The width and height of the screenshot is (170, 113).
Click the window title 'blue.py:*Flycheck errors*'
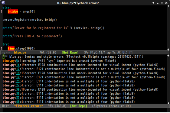pyautogui.click(x=80, y=3)
